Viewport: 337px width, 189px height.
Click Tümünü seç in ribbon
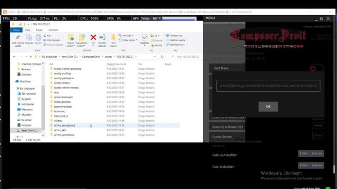174,36
